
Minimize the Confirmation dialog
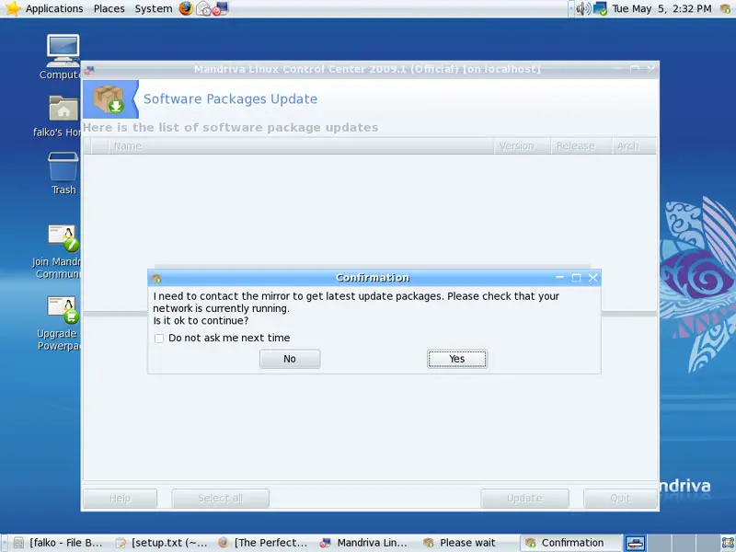point(559,278)
